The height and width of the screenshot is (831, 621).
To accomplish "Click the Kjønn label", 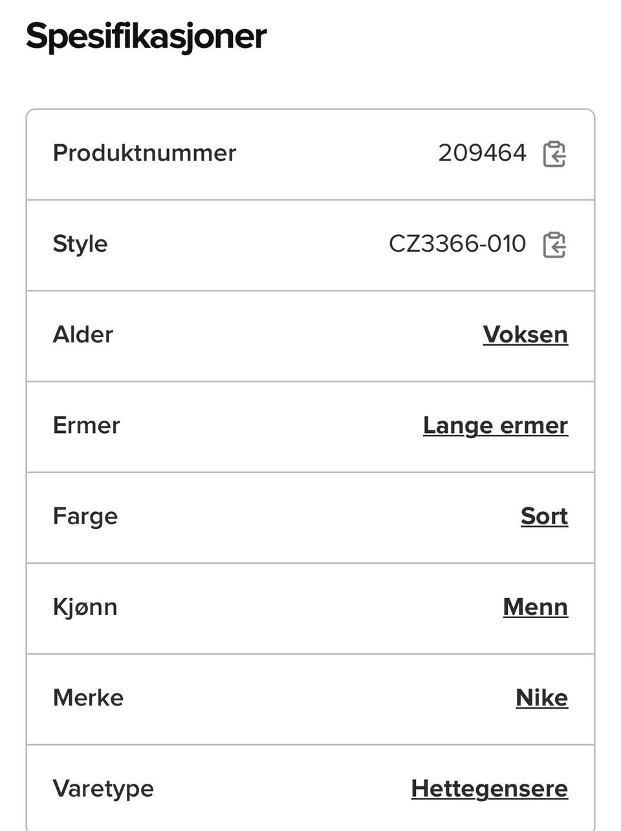I will coord(85,607).
